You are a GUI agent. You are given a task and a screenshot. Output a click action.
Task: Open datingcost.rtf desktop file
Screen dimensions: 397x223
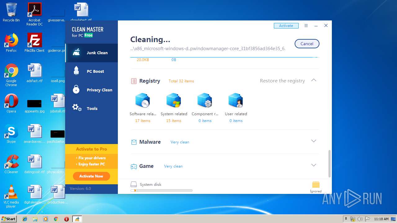coord(34,164)
